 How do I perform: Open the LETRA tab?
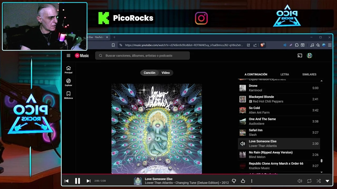point(285,74)
